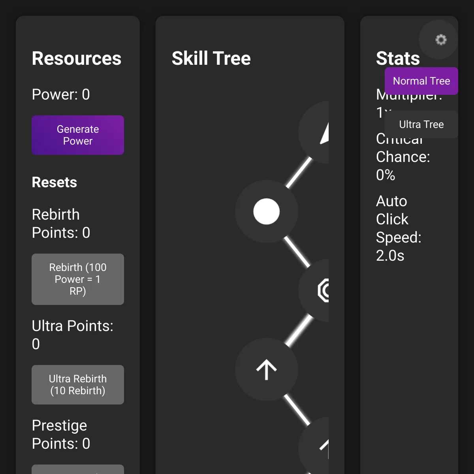
Task: Click the Ultra Rebirth (10 Rebirth) button
Action: pyautogui.click(x=78, y=385)
